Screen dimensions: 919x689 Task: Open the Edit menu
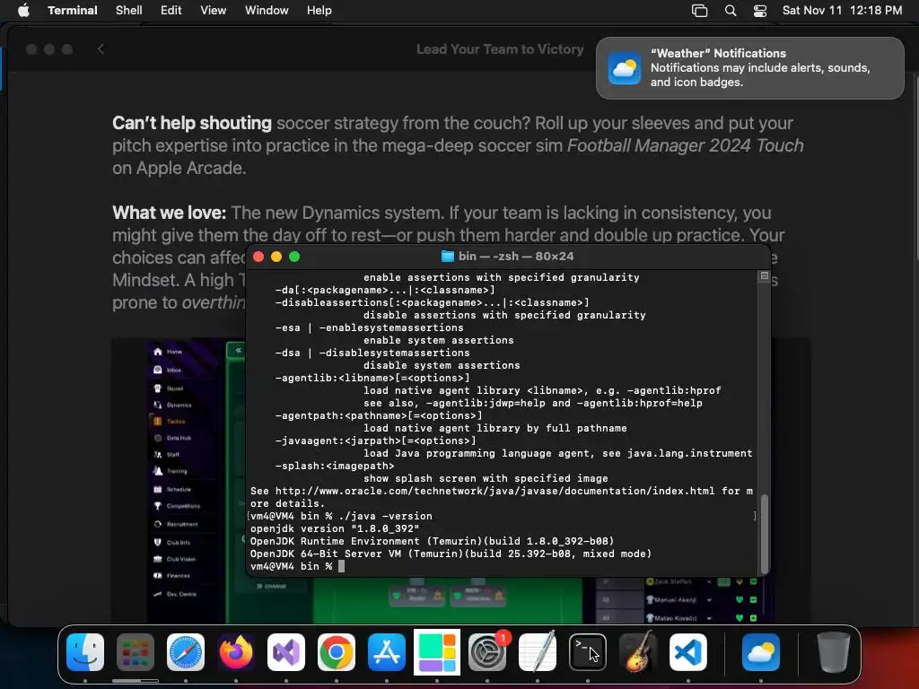tap(171, 10)
